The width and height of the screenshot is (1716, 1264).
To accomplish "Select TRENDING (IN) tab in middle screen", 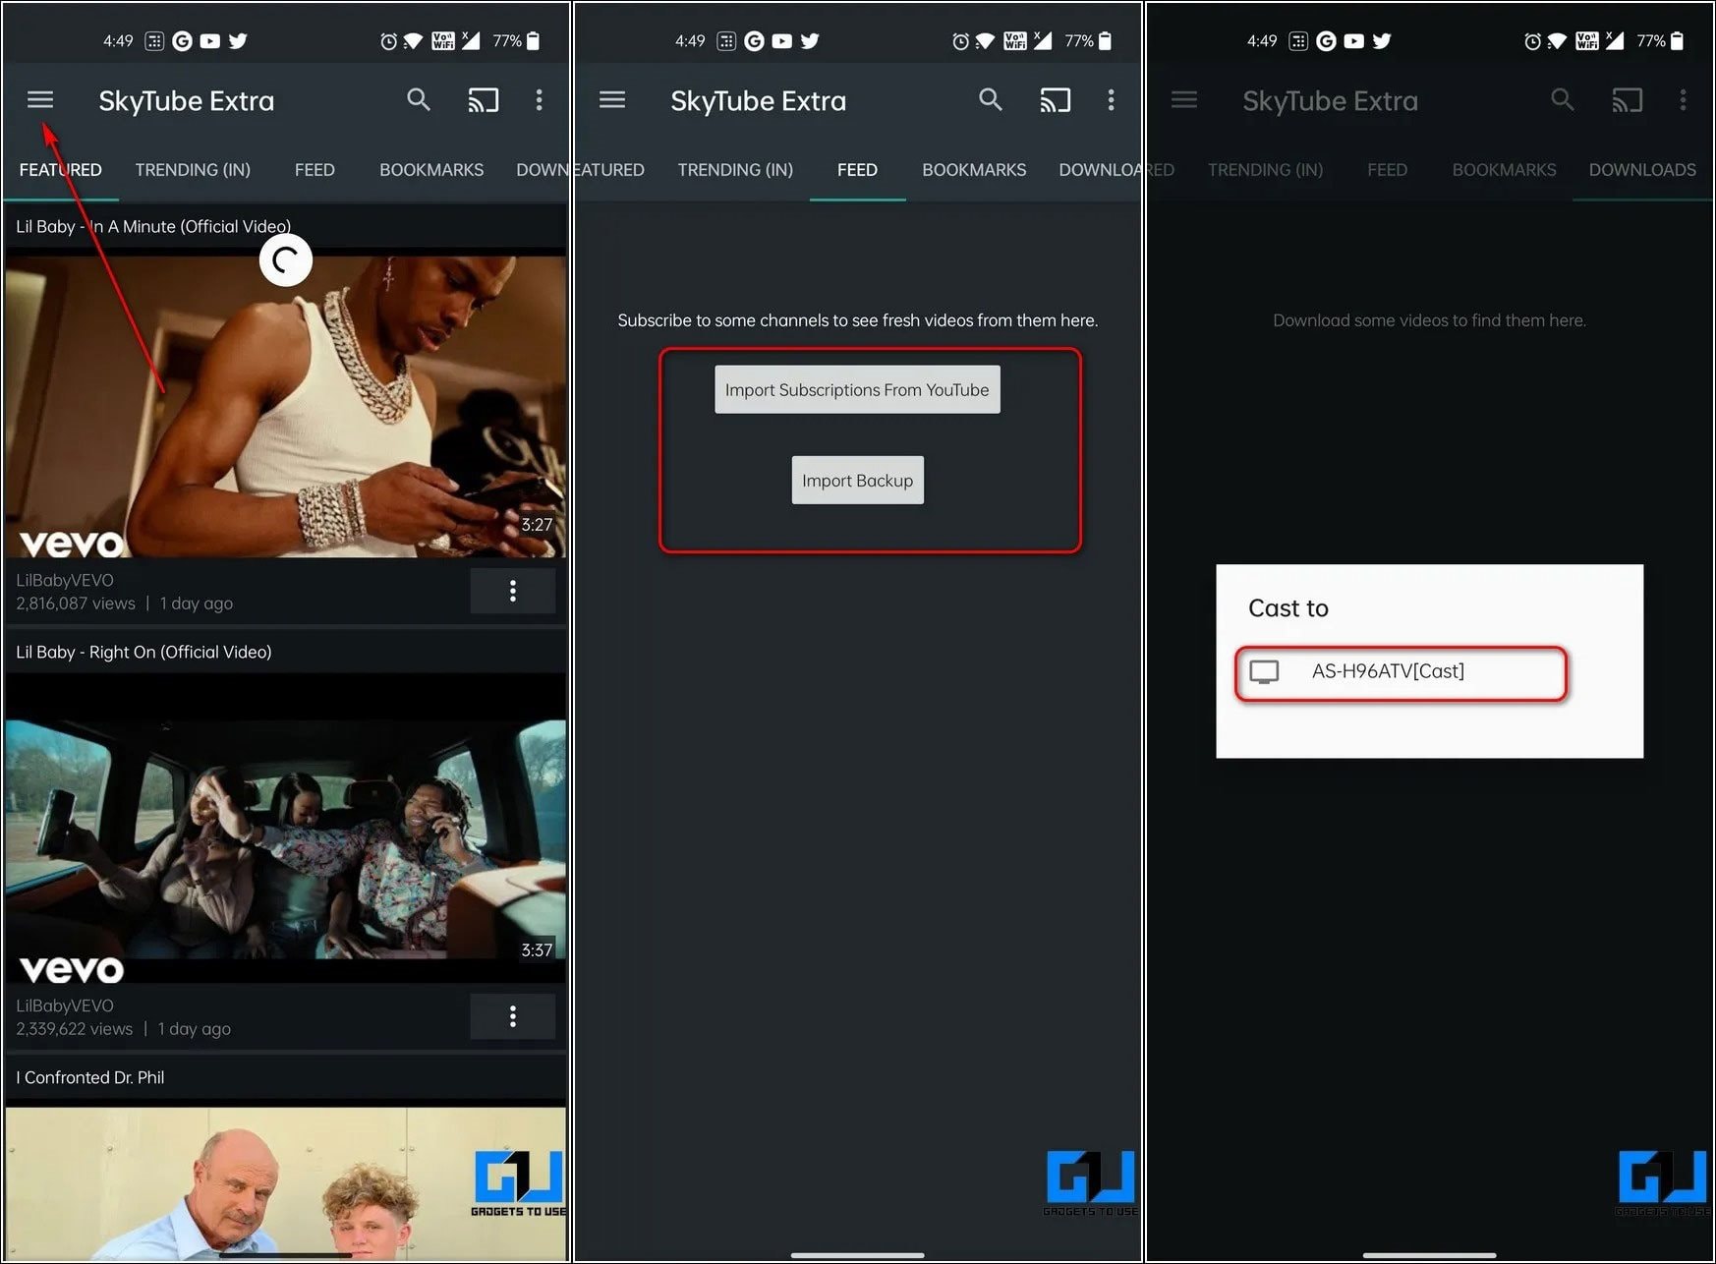I will [x=735, y=170].
